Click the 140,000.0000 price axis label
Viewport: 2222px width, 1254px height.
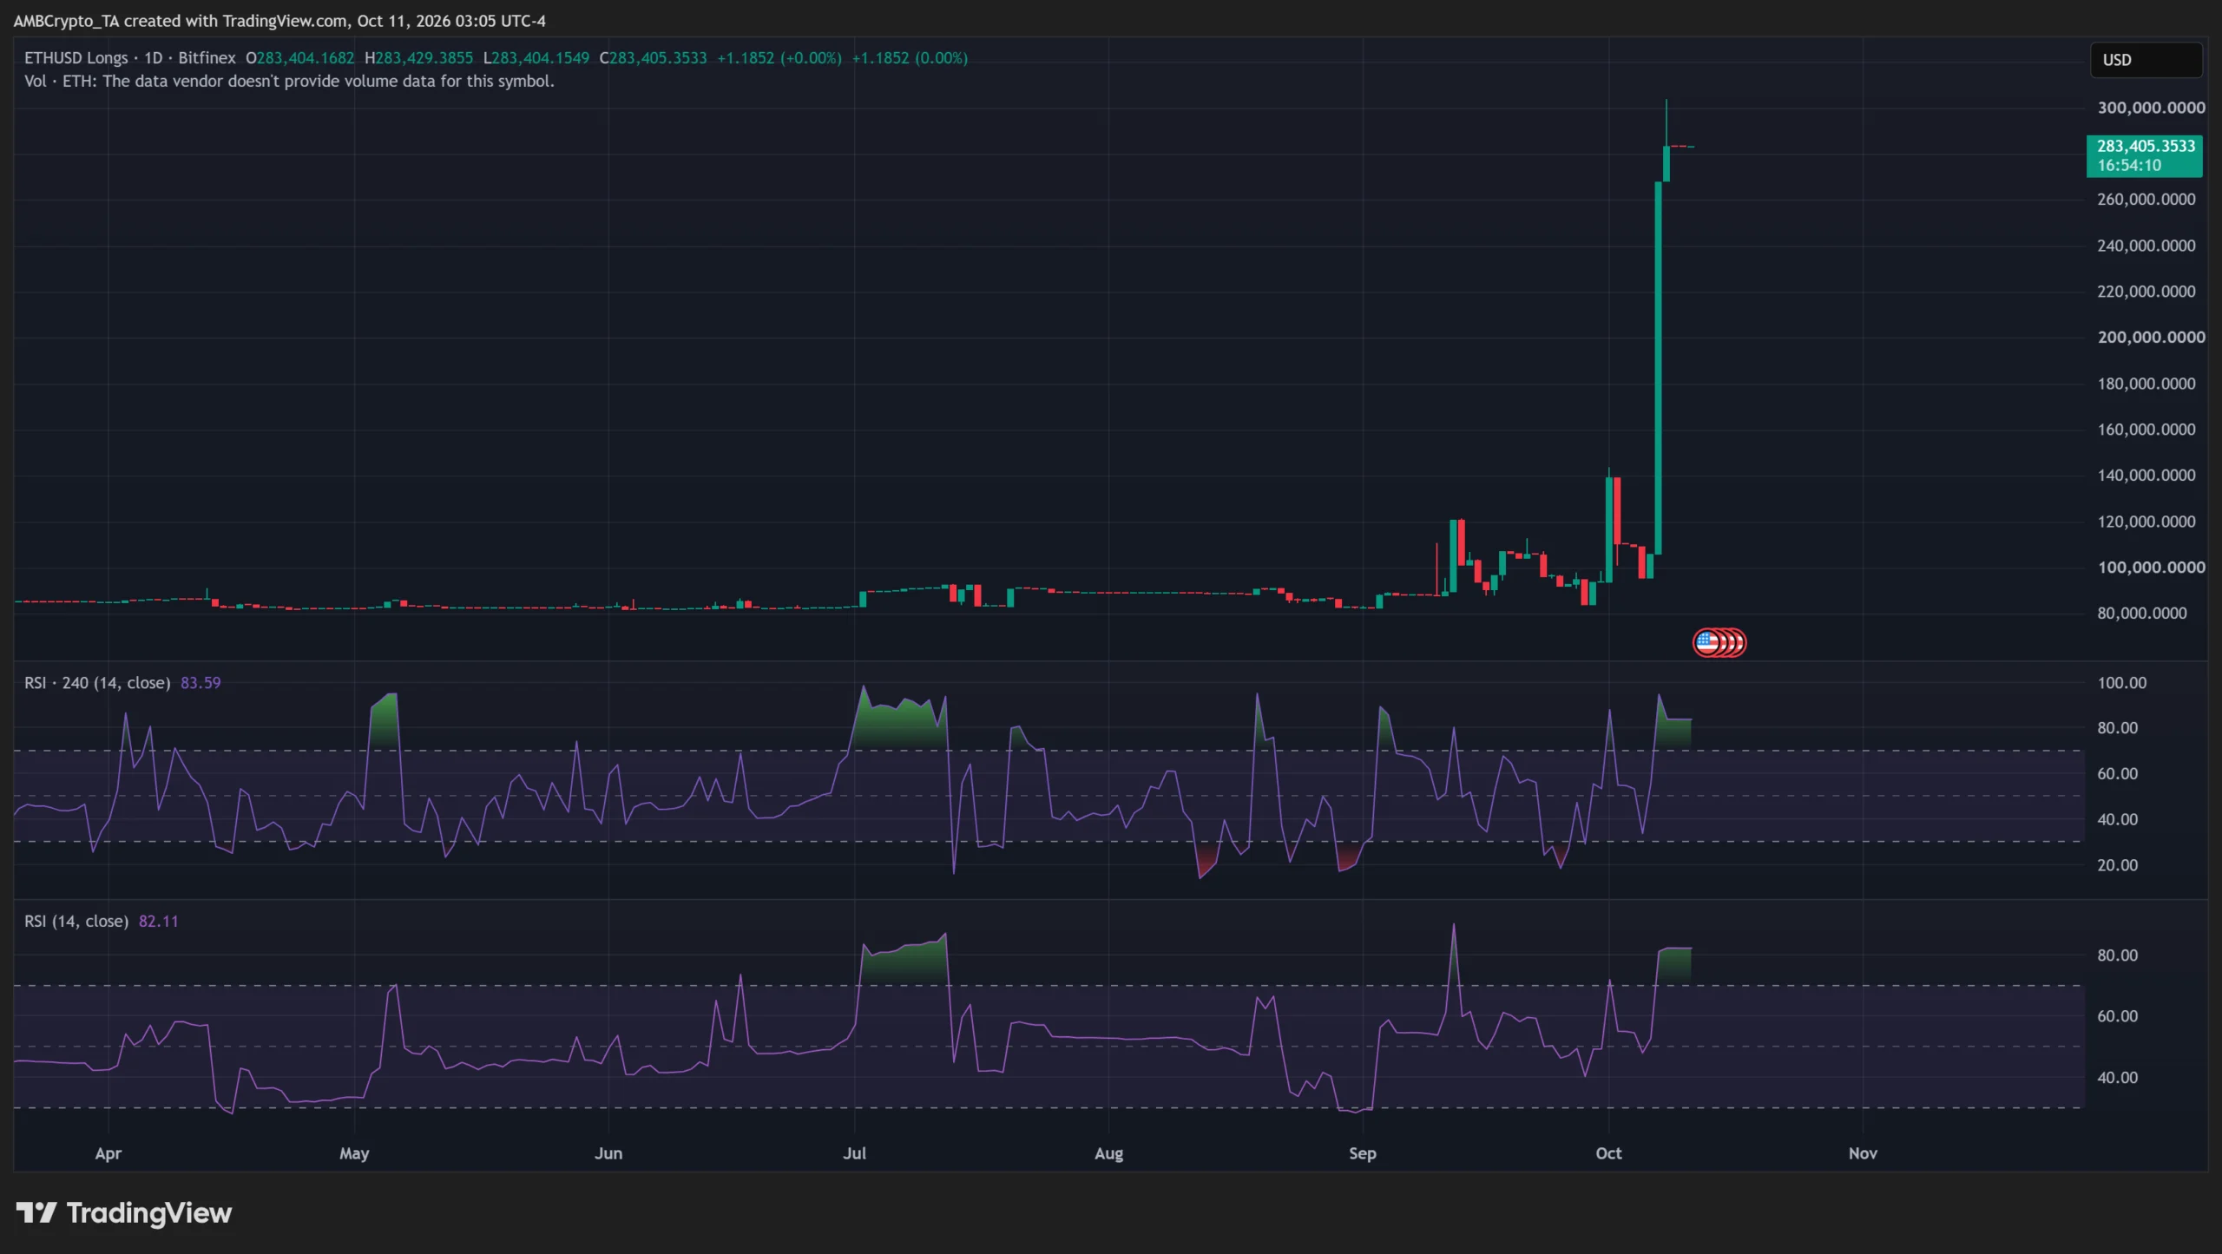tap(2146, 475)
